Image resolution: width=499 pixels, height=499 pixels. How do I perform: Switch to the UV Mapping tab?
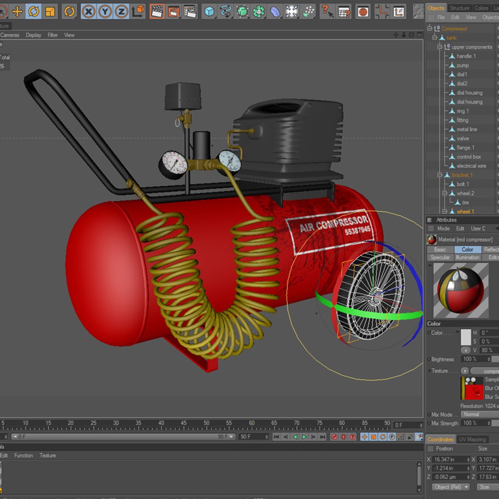472,439
